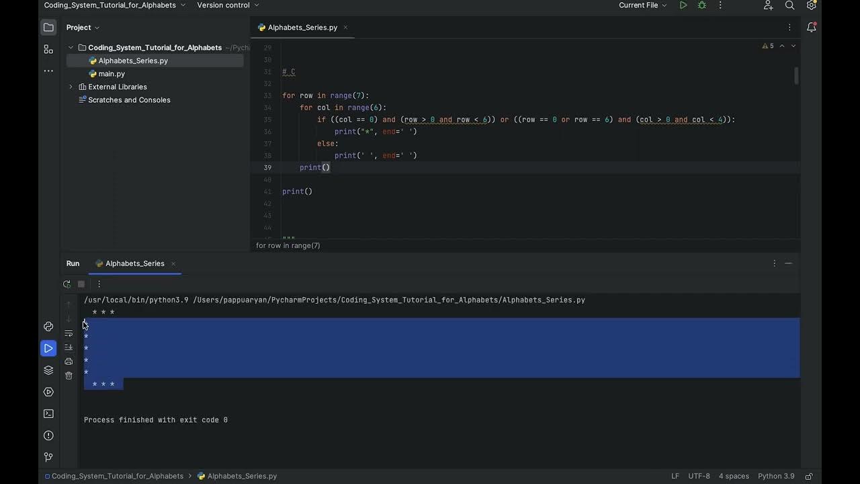Go to previous highlighted problem arrow
Image resolution: width=860 pixels, height=484 pixels.
pyautogui.click(x=782, y=46)
